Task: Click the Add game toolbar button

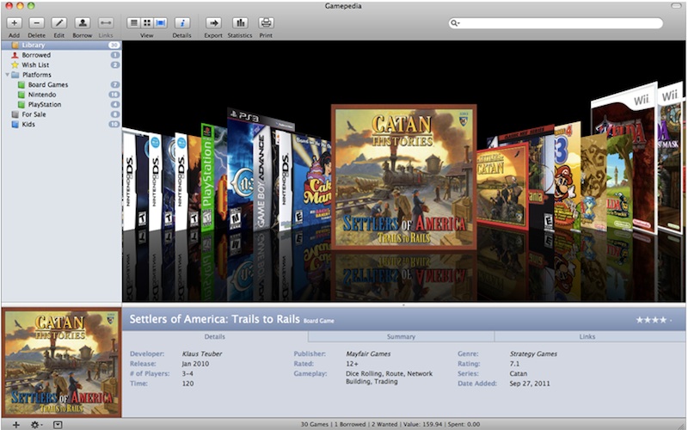Action: coord(15,22)
